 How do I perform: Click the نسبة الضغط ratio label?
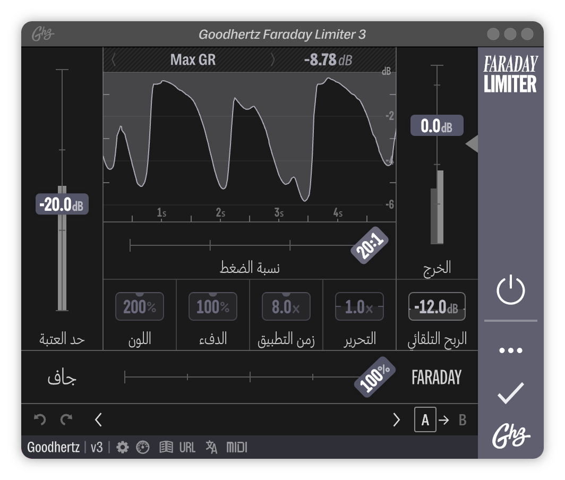pyautogui.click(x=250, y=268)
